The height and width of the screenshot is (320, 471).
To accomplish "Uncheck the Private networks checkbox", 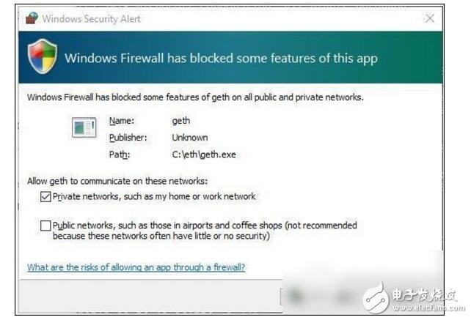I will pos(46,196).
